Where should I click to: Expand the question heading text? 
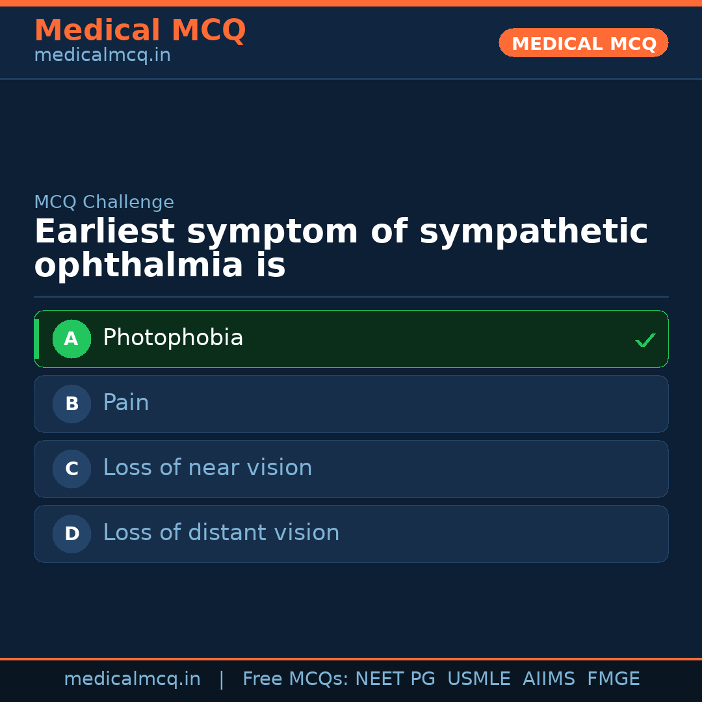(x=341, y=248)
